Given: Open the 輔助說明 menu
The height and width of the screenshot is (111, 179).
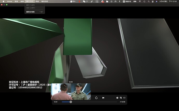Looking at the screenshot, I should click(45, 2).
